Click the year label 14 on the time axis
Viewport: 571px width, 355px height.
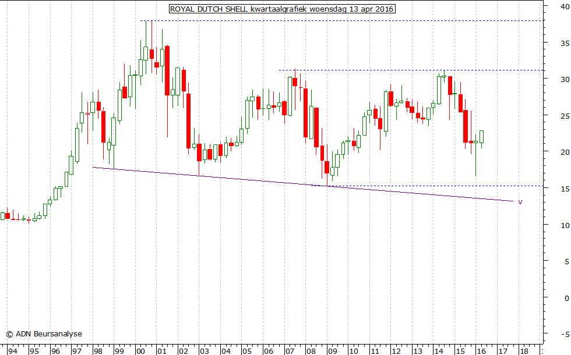pos(439,352)
